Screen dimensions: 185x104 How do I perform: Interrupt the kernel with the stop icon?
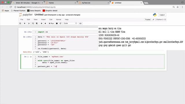pyautogui.click(x=57, y=23)
